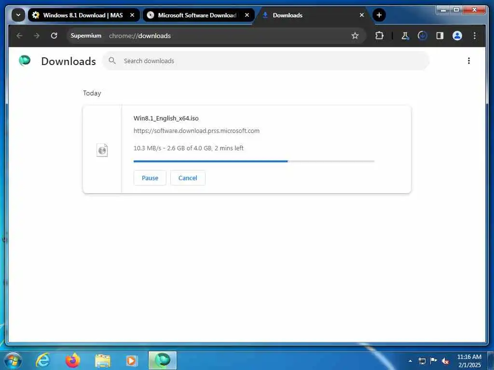Open a new tab with plus button
Image resolution: width=494 pixels, height=370 pixels.
coord(379,15)
